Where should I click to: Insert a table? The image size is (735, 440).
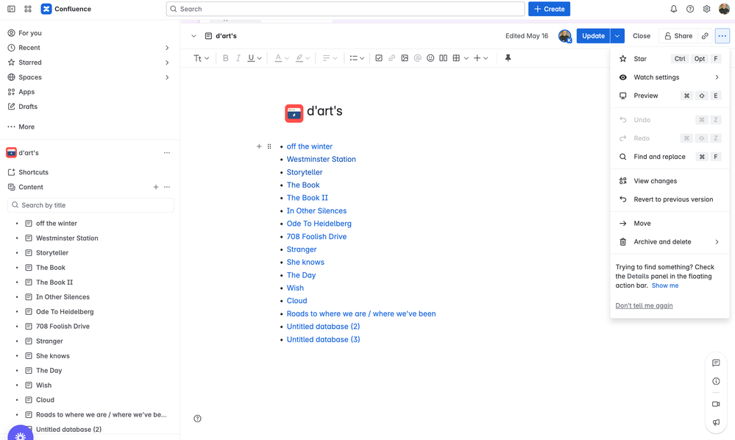click(x=456, y=58)
